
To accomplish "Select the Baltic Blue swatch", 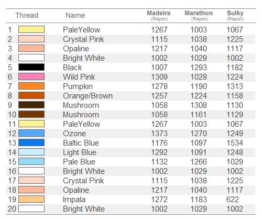I will [31, 142].
